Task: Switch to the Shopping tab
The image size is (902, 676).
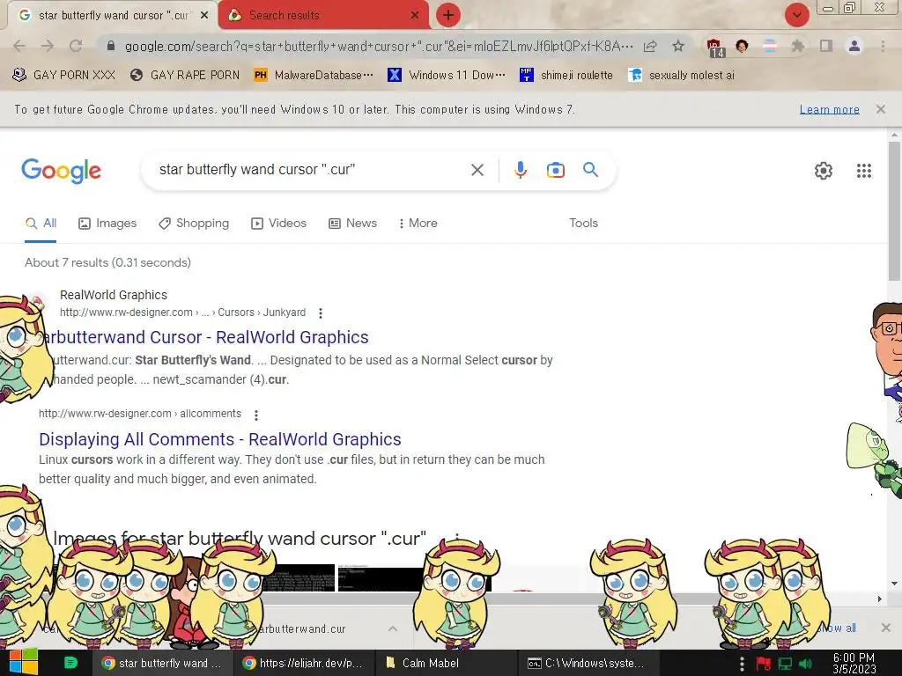Action: point(194,223)
